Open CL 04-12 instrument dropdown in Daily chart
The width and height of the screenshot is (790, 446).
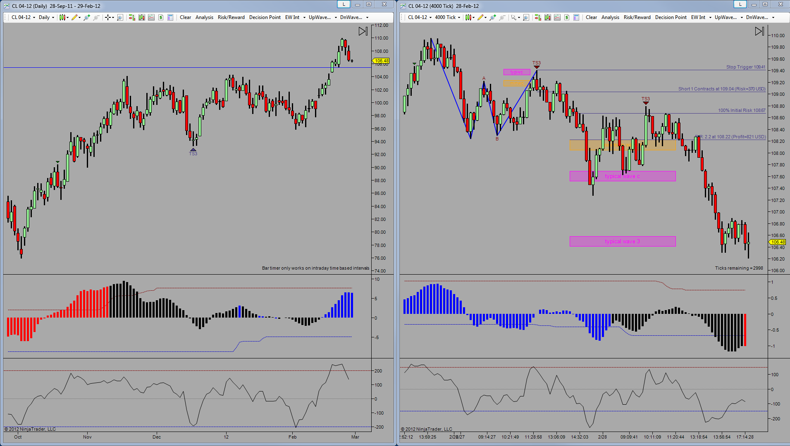click(23, 17)
